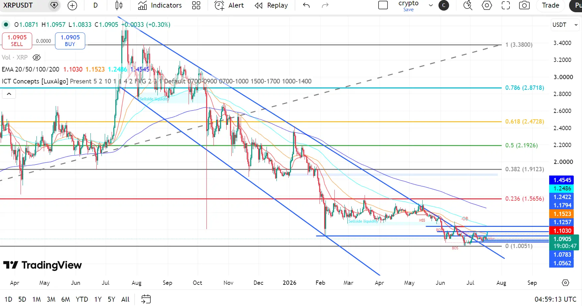Click the C user avatar
Screen dimensions: 582x306
[444, 5]
